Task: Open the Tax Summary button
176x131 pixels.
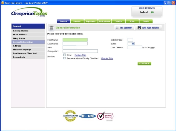Action: point(125,28)
